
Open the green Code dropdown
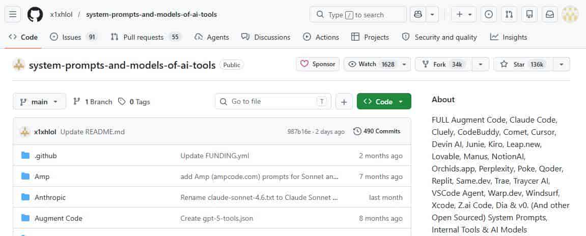click(384, 102)
